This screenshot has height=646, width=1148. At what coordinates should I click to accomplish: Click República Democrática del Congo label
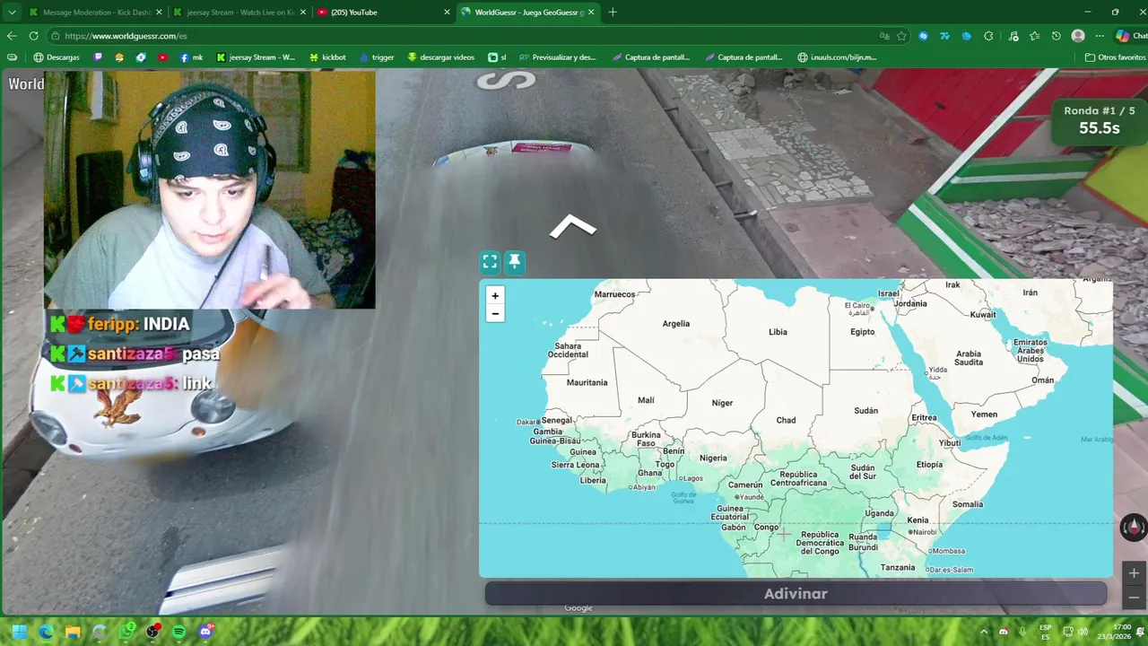point(820,543)
